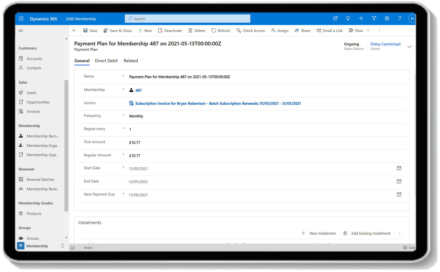Open the advanced find filter icon

pyautogui.click(x=374, y=18)
